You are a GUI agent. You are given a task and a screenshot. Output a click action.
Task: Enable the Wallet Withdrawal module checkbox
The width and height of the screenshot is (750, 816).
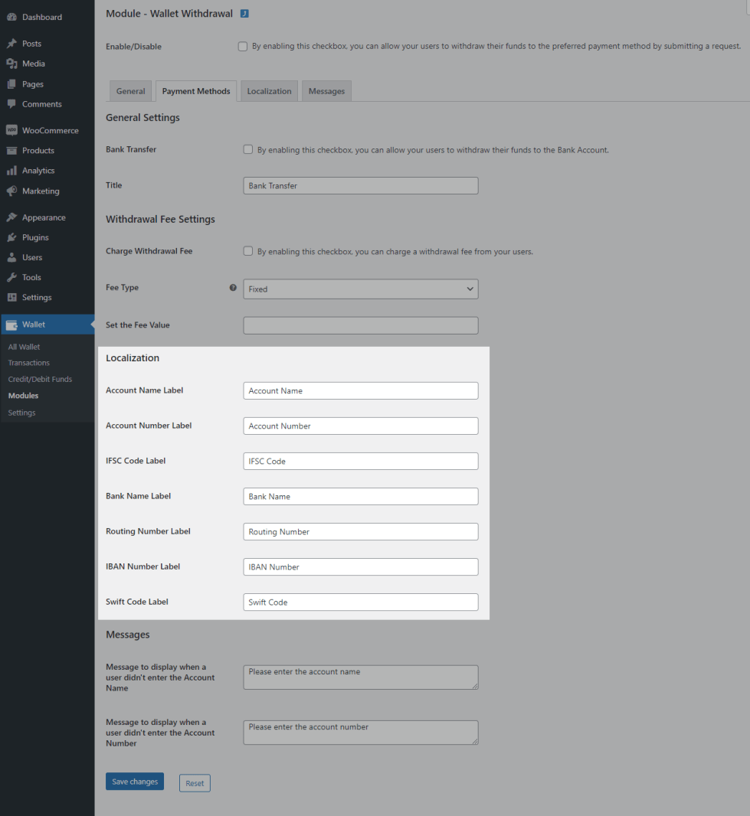[243, 47]
